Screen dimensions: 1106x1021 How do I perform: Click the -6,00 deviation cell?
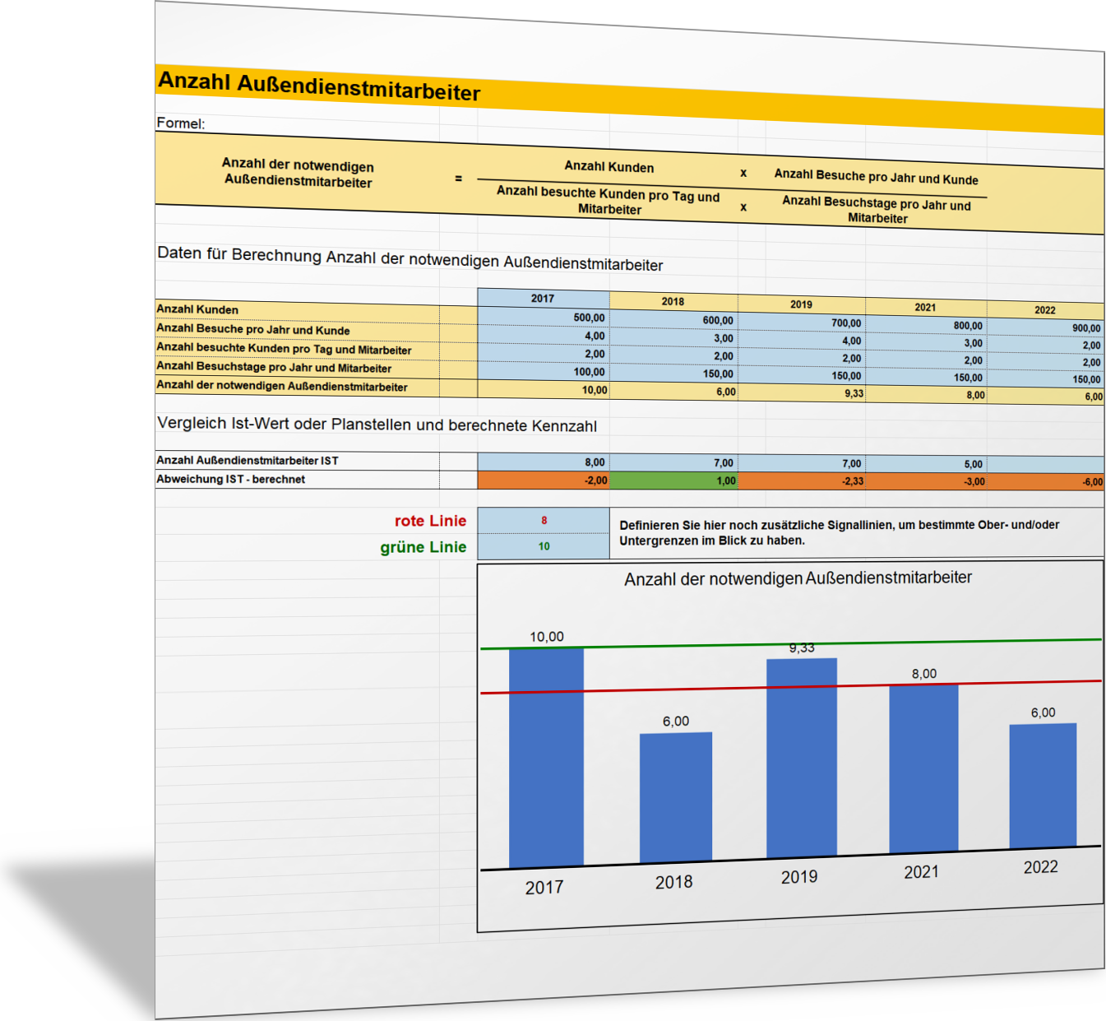1046,482
